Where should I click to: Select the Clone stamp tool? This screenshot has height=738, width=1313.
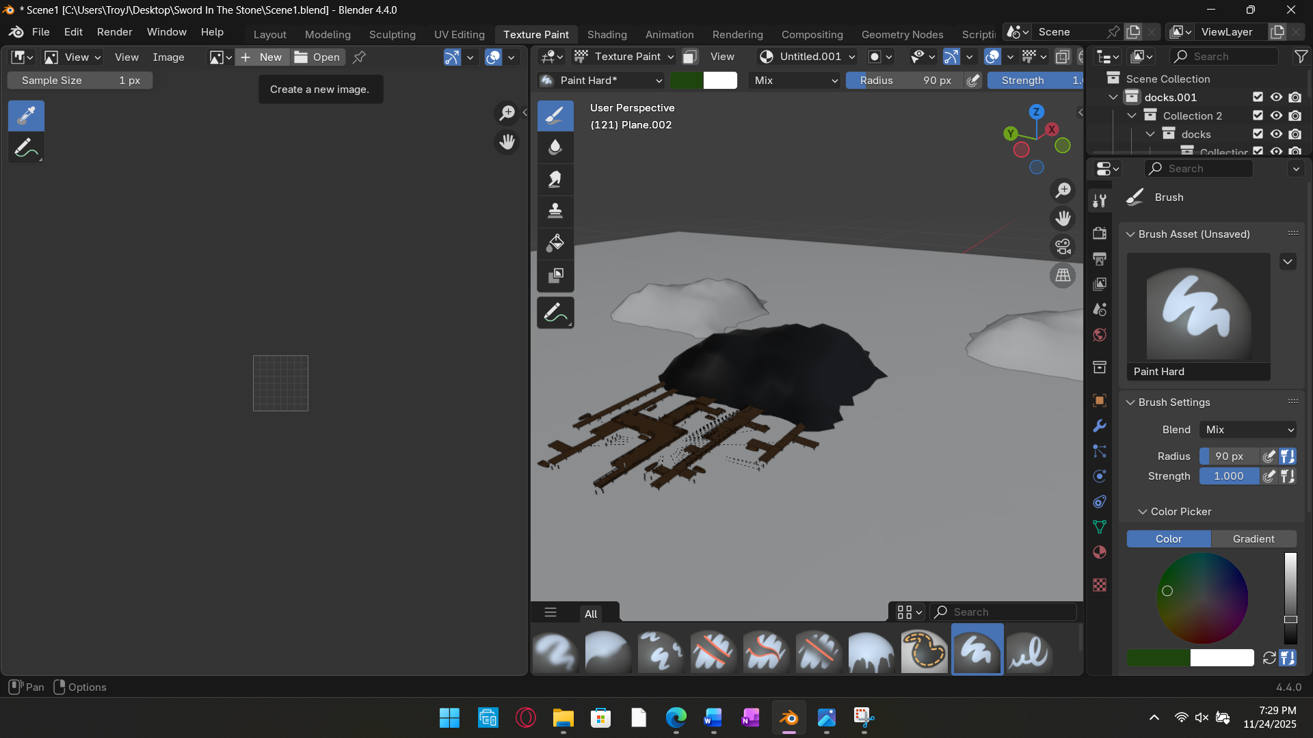[x=555, y=210]
